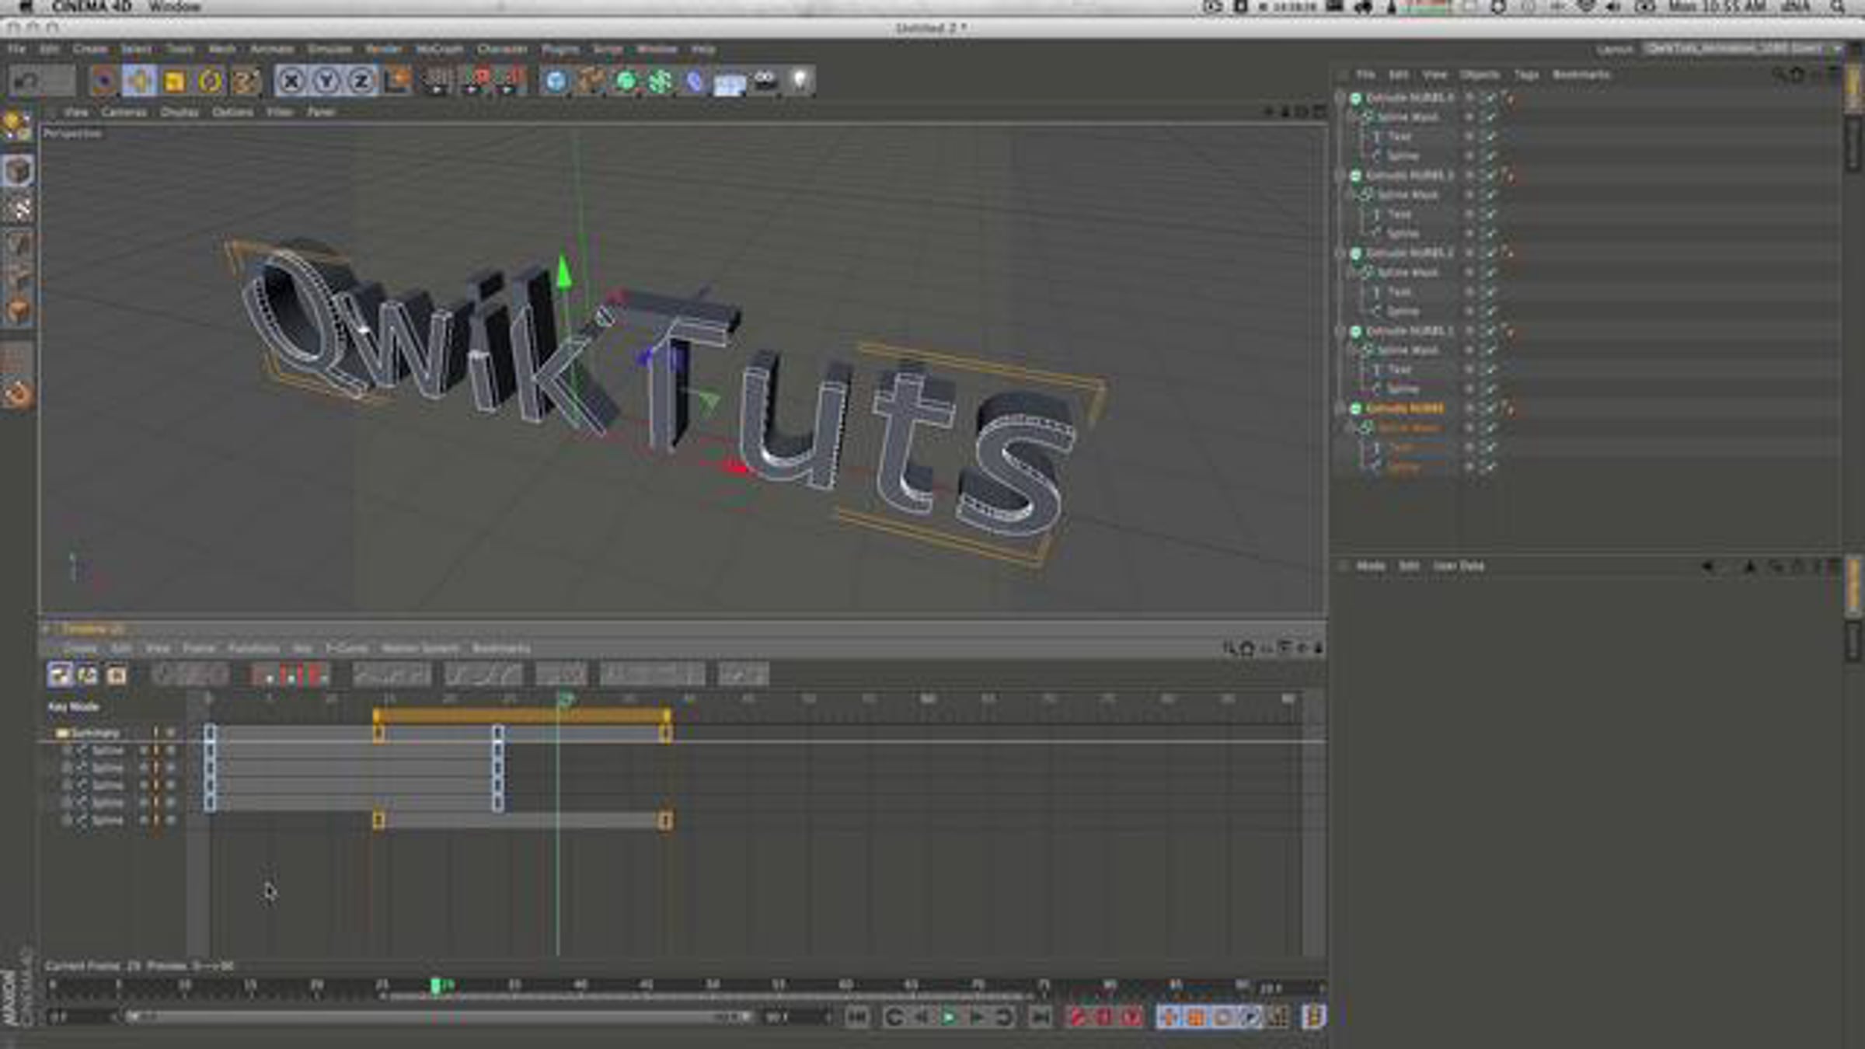The image size is (1865, 1049).
Task: Click the Make Editable icon
Action: [x=17, y=126]
